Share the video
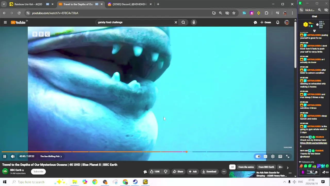 pos(178,172)
